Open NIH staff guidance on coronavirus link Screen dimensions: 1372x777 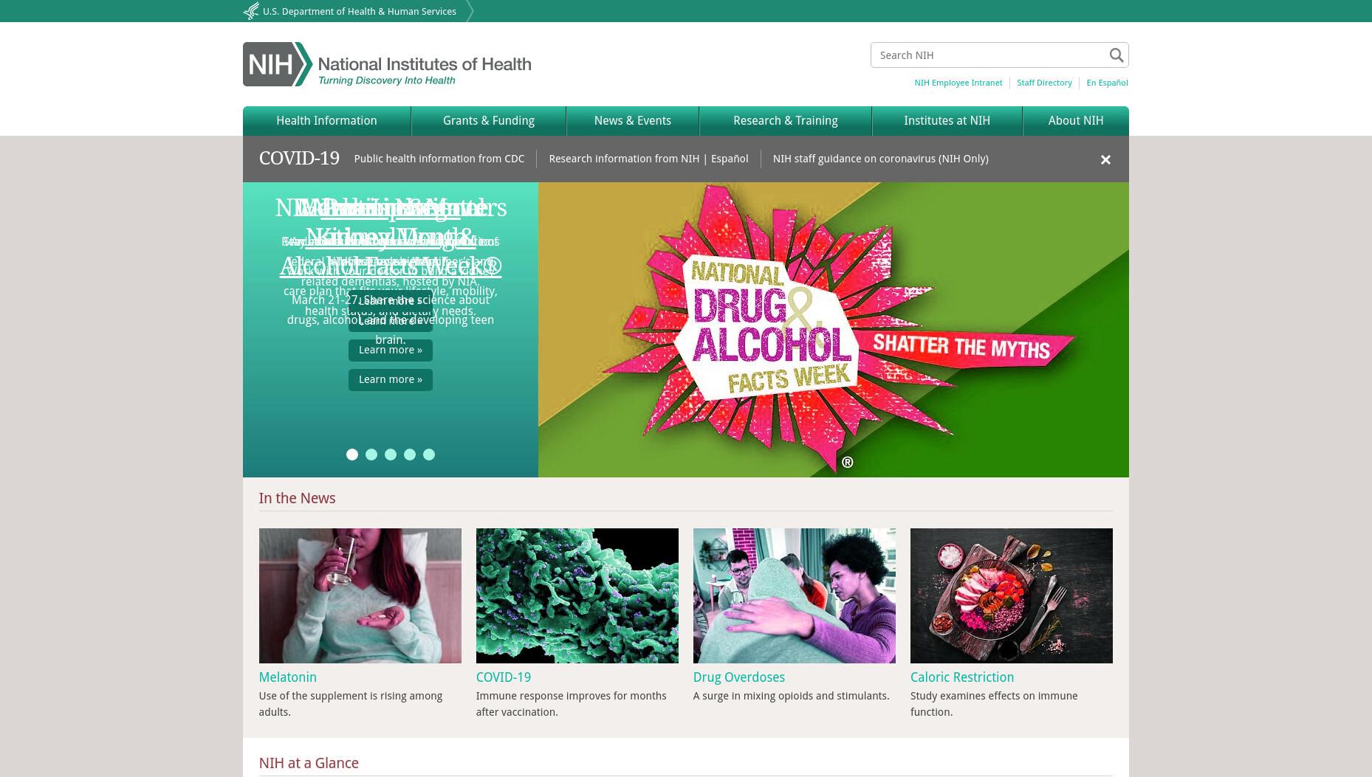(x=881, y=159)
